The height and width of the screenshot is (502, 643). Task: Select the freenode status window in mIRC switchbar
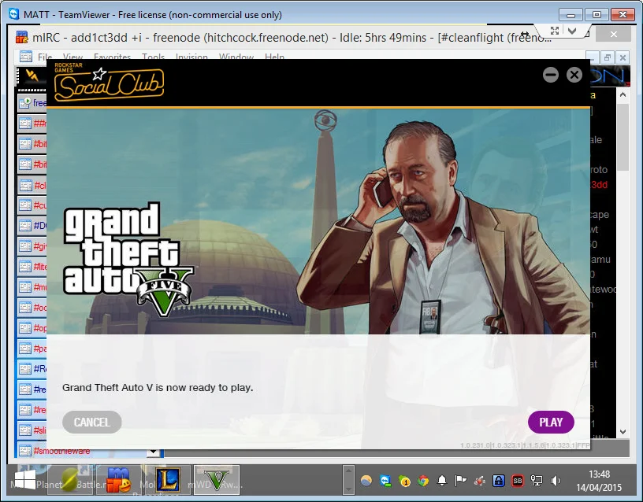pyautogui.click(x=32, y=103)
